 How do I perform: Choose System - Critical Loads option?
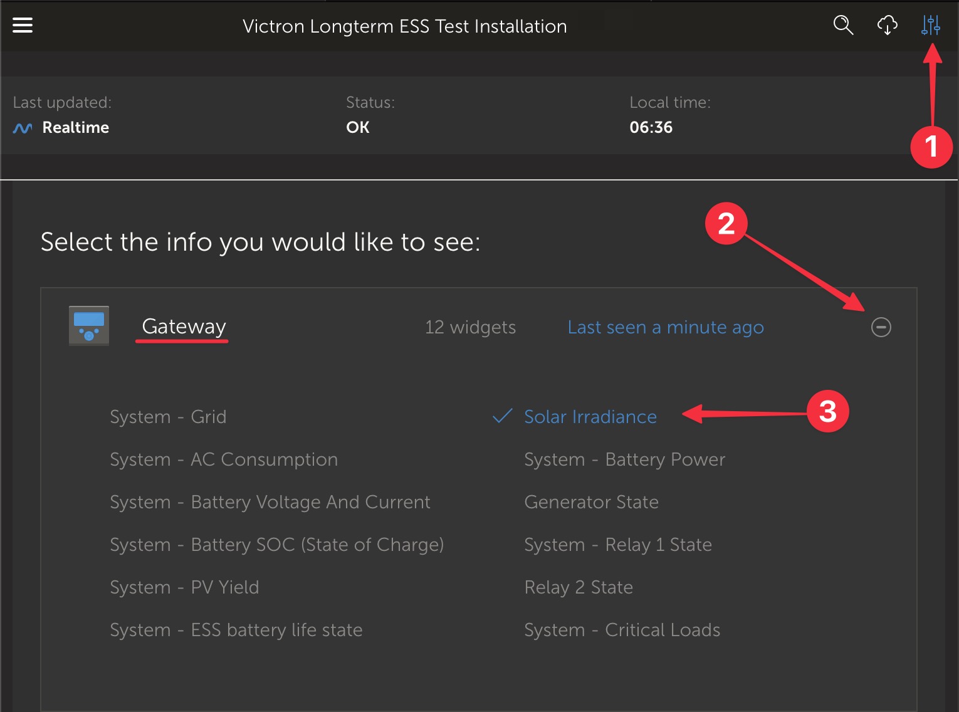coord(622,629)
